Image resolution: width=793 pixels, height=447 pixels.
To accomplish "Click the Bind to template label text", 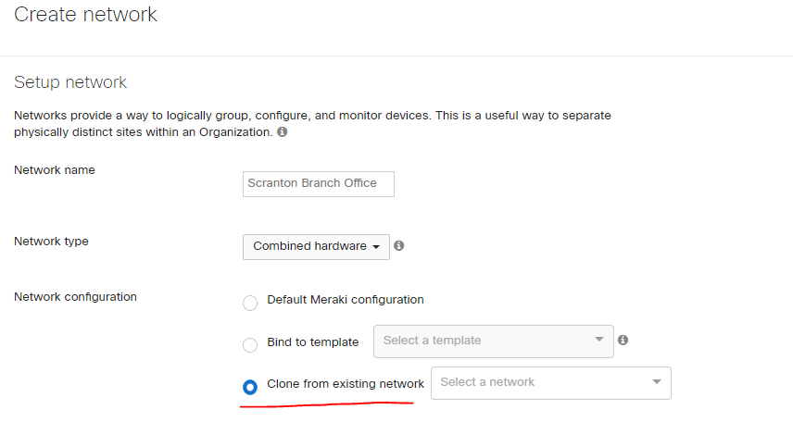I will [x=313, y=341].
